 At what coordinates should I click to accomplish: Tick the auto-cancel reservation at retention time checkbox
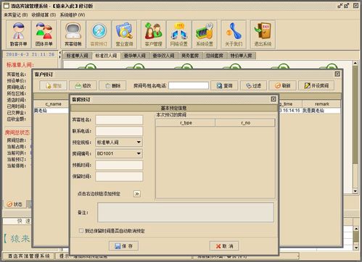pos(81,231)
